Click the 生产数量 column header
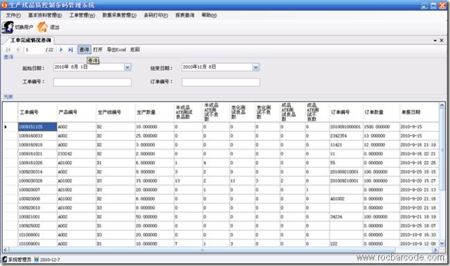This screenshot has width=450, height=266. (154, 112)
